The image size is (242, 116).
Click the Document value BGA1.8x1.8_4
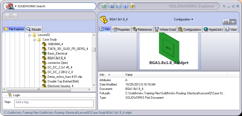tap(134, 89)
